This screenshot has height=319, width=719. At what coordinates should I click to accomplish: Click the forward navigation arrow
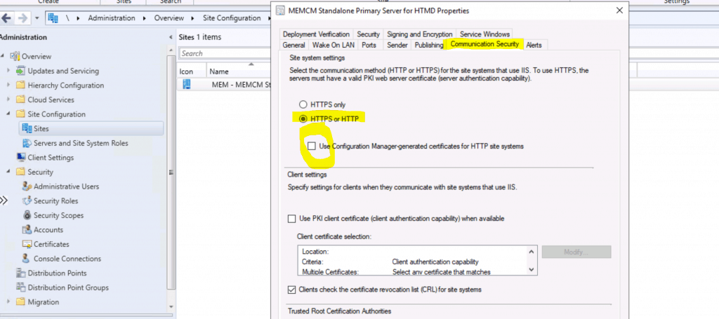click(x=22, y=18)
